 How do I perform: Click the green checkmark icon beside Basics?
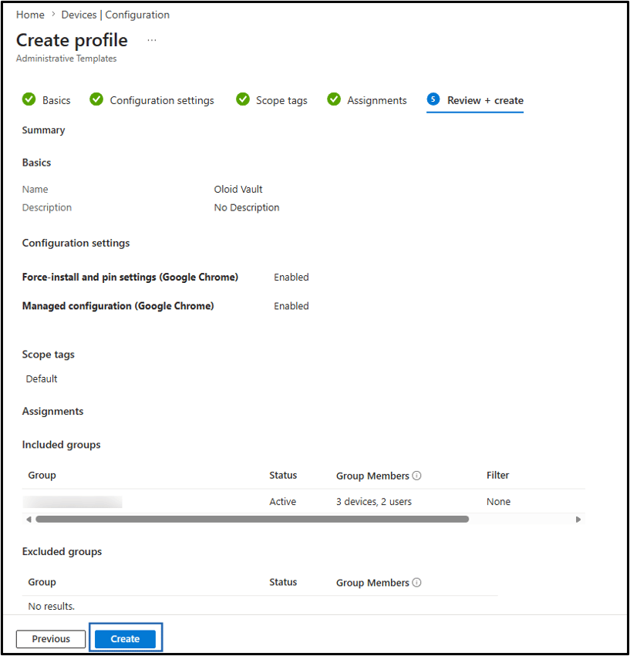pos(29,99)
